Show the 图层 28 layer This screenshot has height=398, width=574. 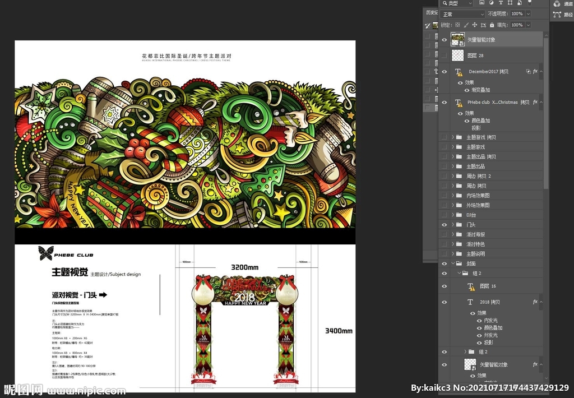pyautogui.click(x=445, y=55)
